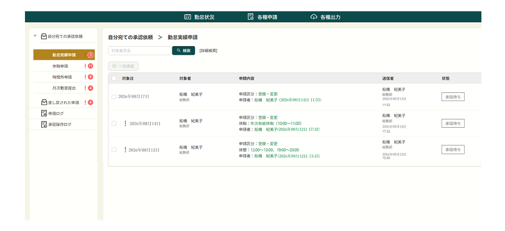The height and width of the screenshot is (231, 505).
Task: Open the 勤怠状況 calendar icon
Action: [187, 17]
